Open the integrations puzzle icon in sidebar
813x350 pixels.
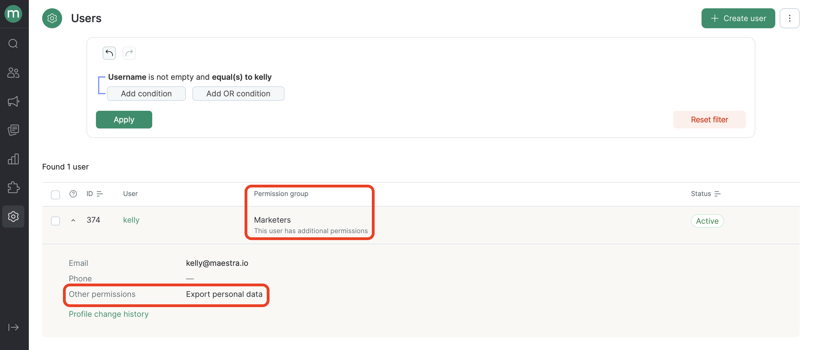(13, 187)
